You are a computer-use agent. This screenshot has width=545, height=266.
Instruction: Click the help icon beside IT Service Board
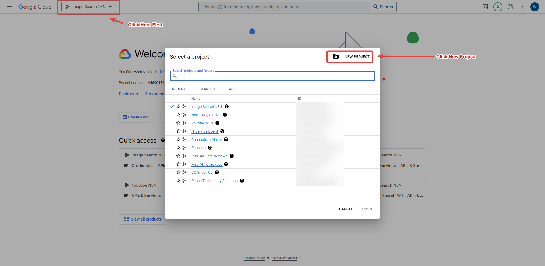point(222,131)
